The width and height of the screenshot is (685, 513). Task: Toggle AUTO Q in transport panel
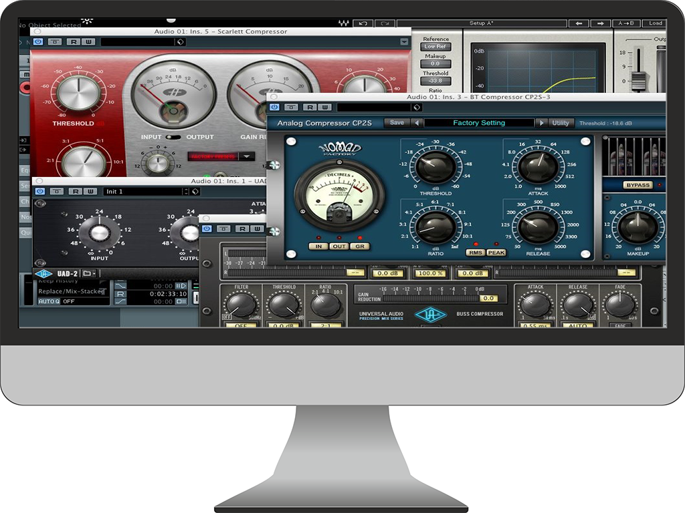[48, 301]
